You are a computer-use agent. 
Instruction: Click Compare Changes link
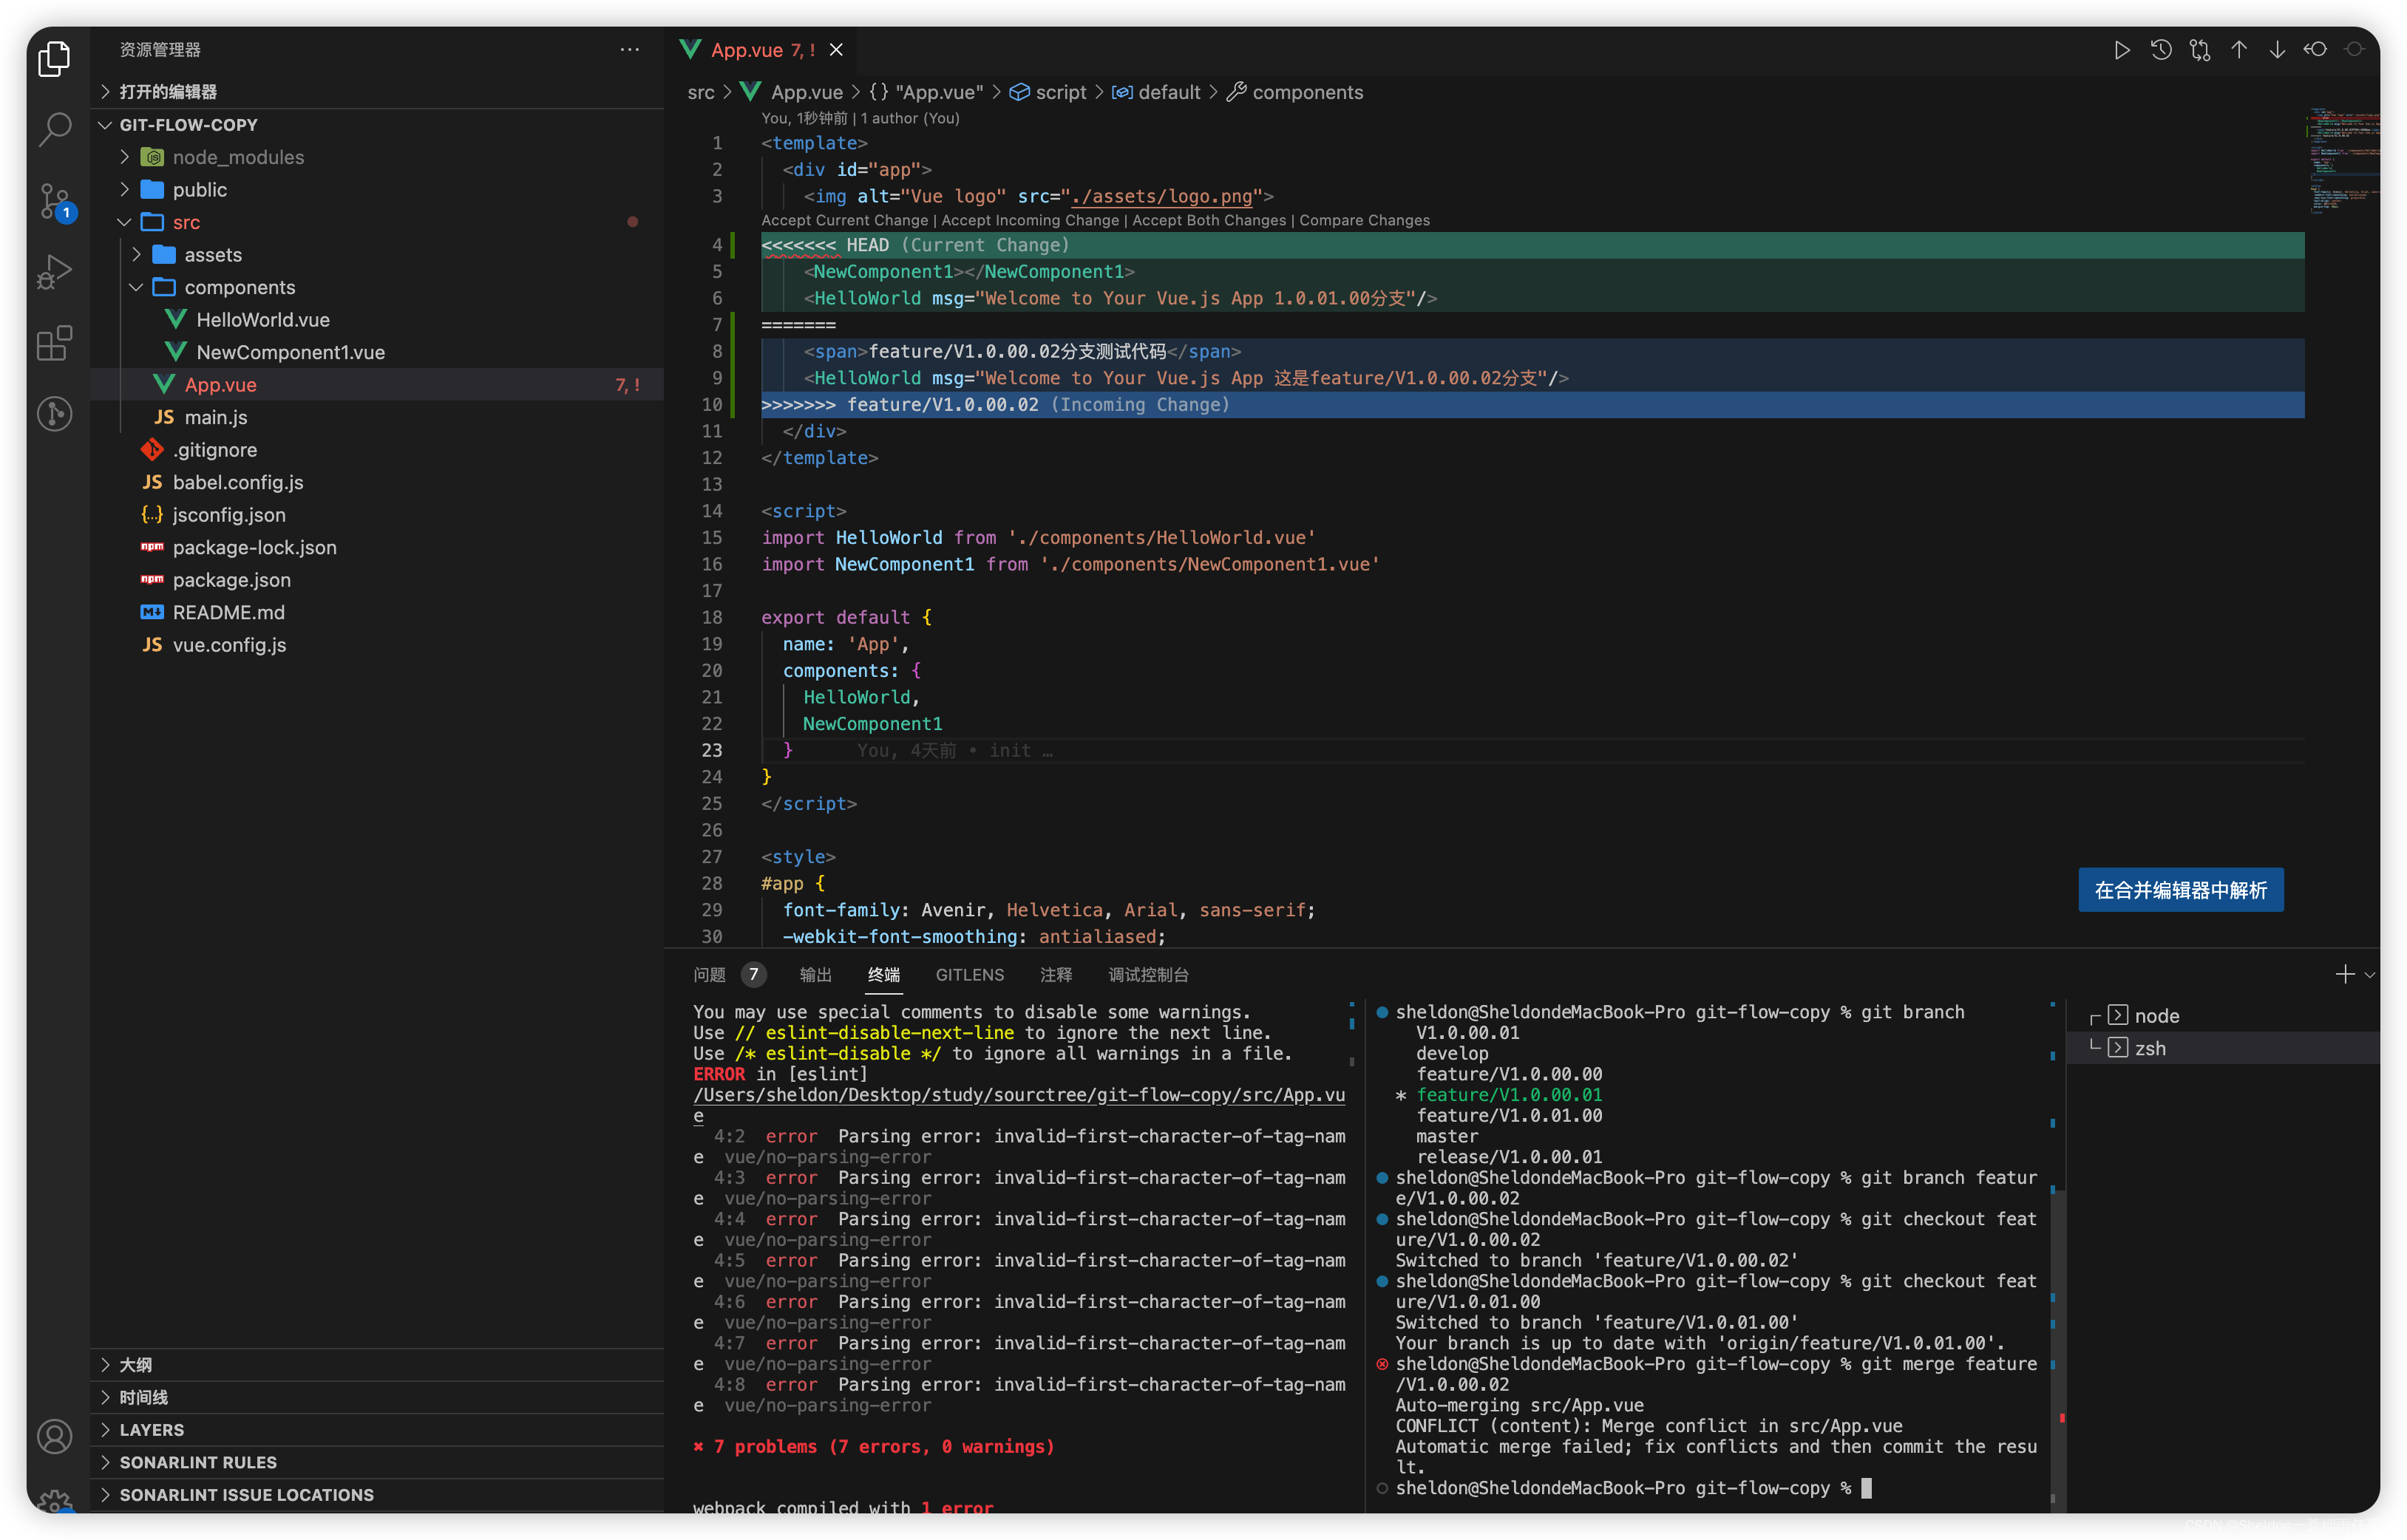(x=1364, y=220)
